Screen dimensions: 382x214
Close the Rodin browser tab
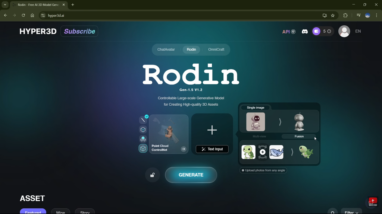pos(63,4)
